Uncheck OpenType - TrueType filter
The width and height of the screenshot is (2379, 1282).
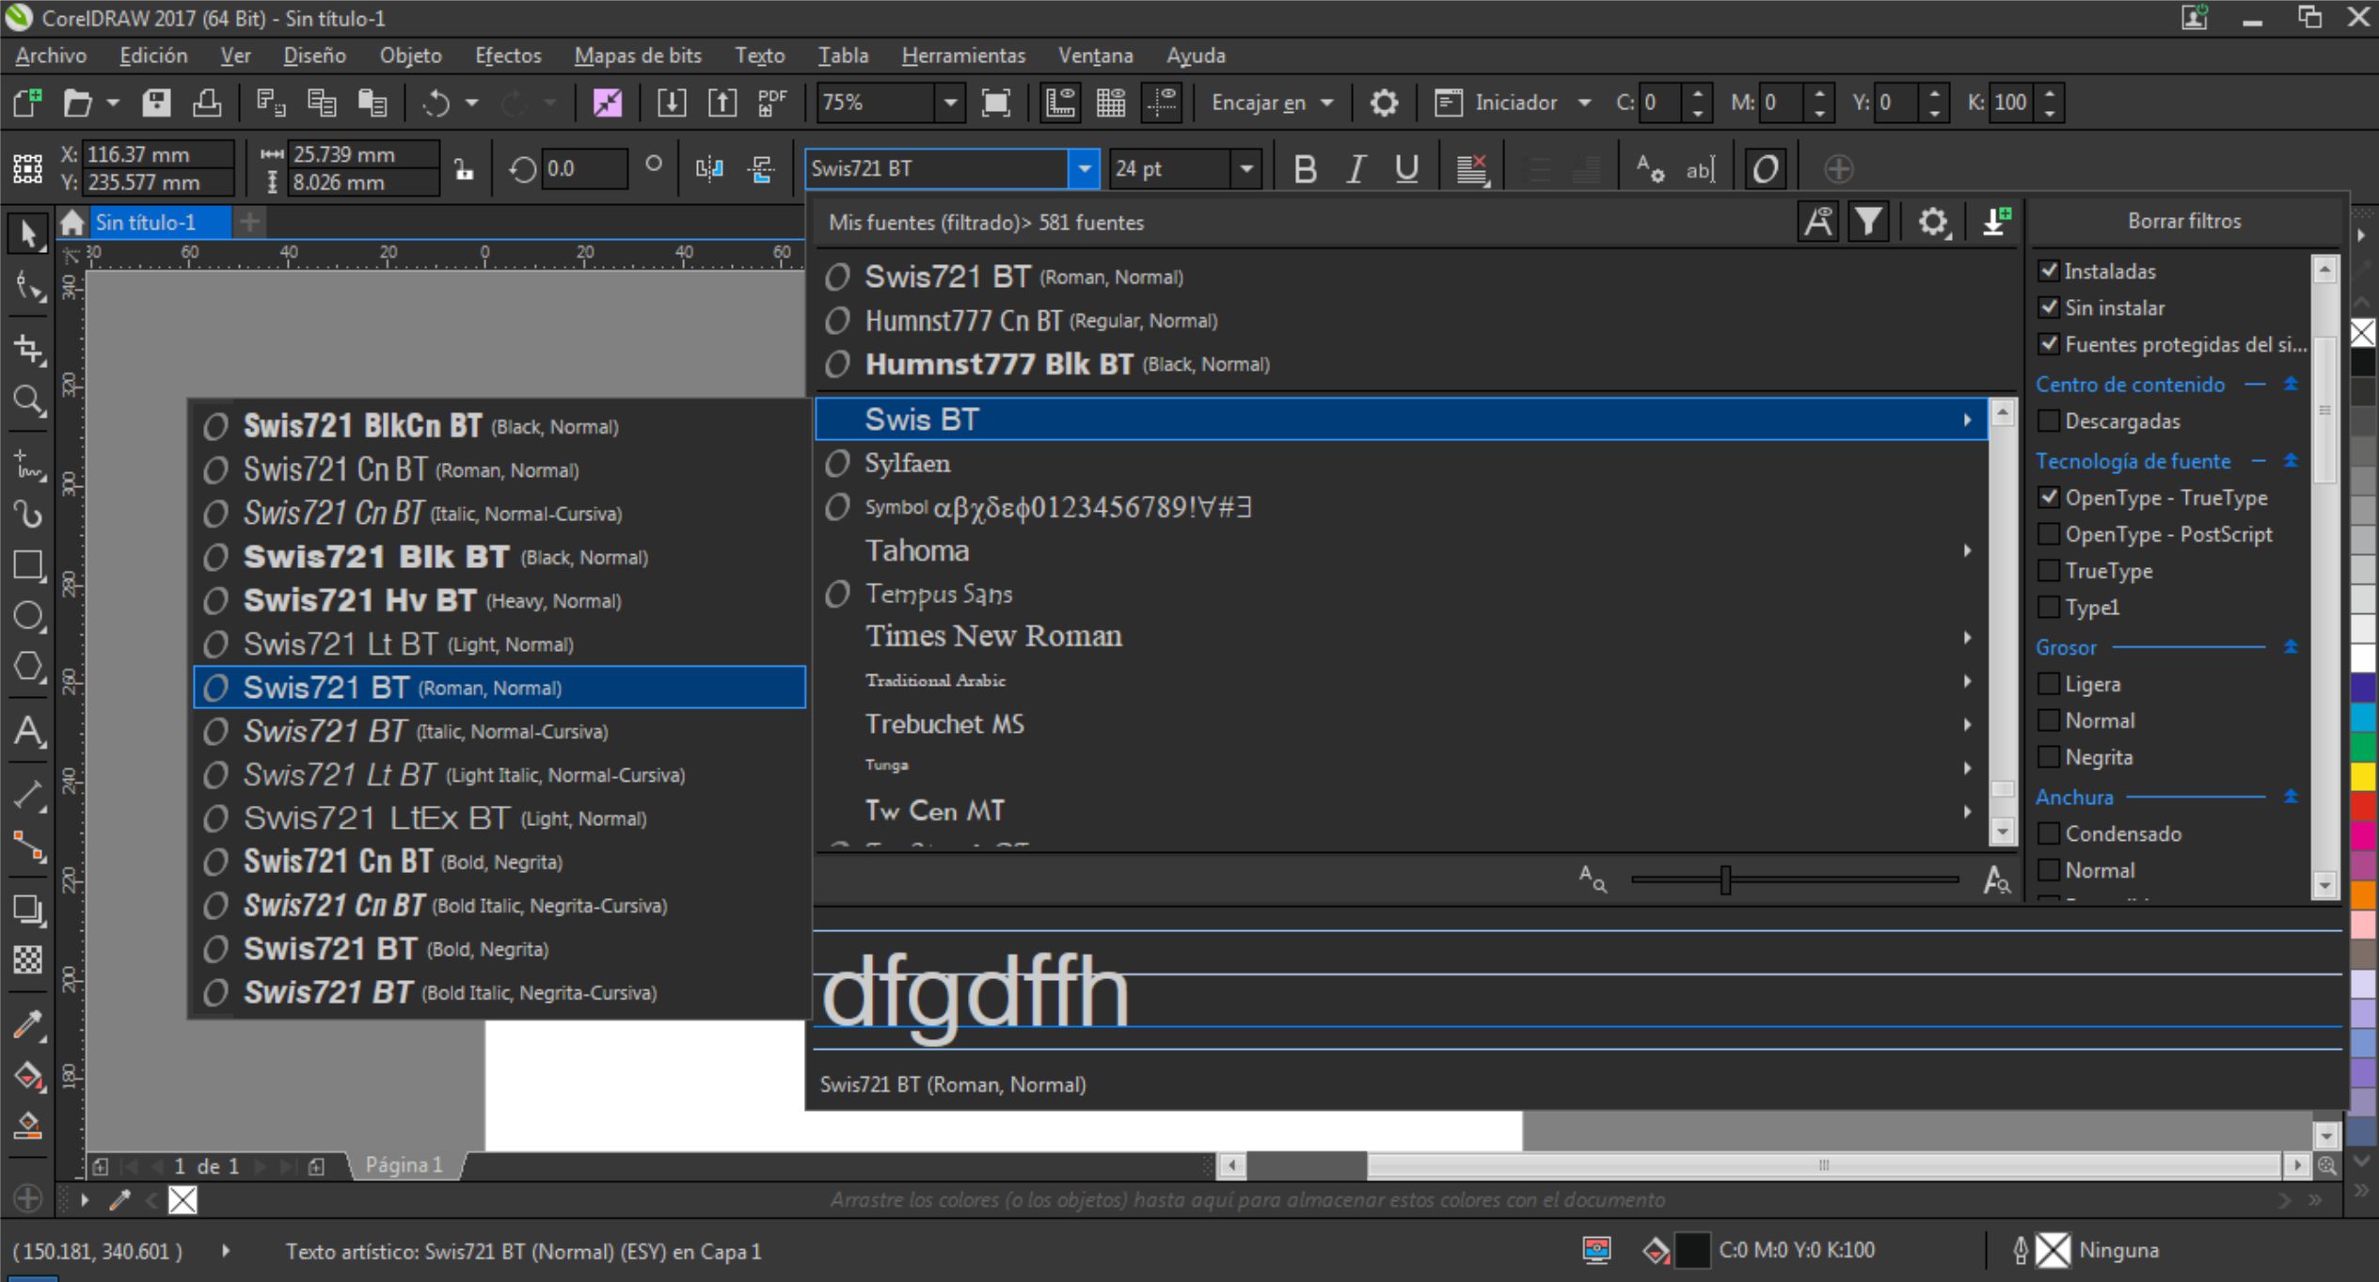coord(2049,498)
